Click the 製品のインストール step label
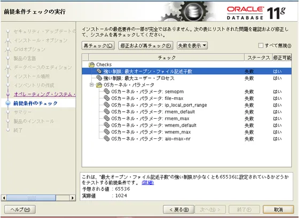This screenshot has width=299, height=218. [x=34, y=121]
